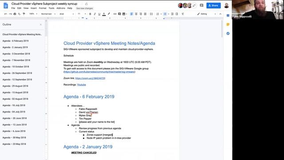Image resolution: width=284 pixels, height=160 pixels.
Task: Open the File menu
Action: click(x=13, y=8)
